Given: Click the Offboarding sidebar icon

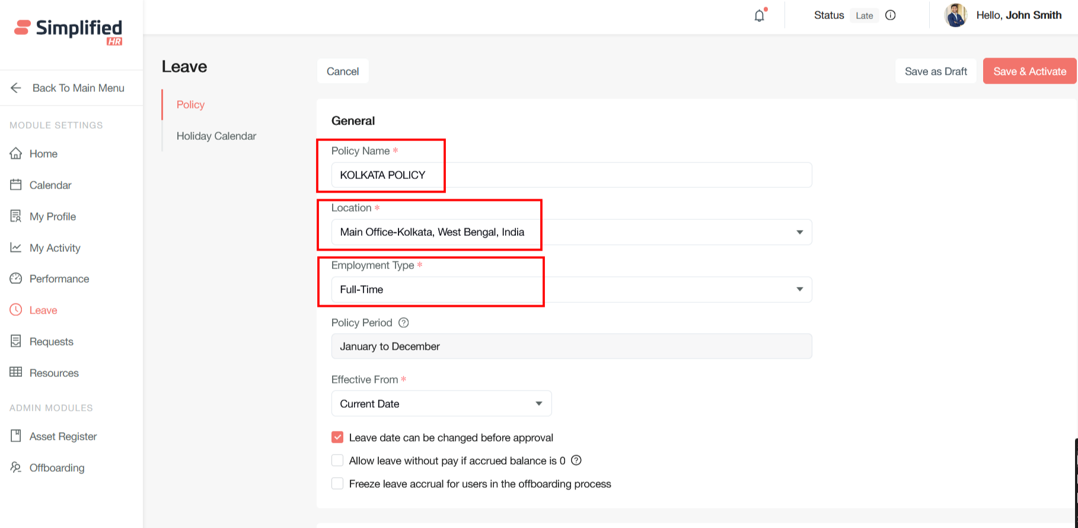Looking at the screenshot, I should click(16, 468).
